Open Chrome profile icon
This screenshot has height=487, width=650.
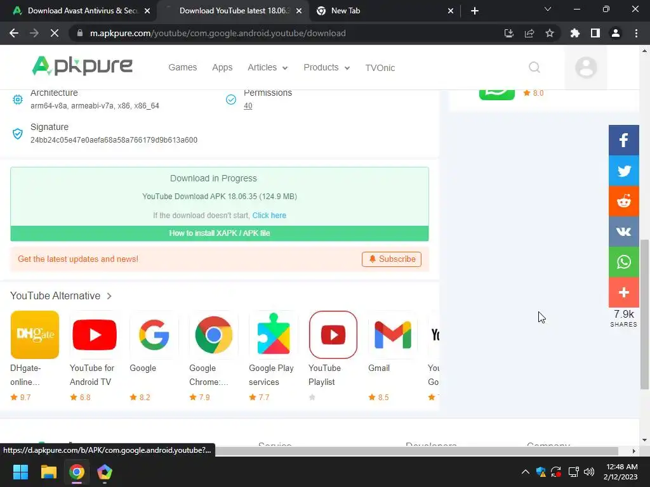pos(616,33)
